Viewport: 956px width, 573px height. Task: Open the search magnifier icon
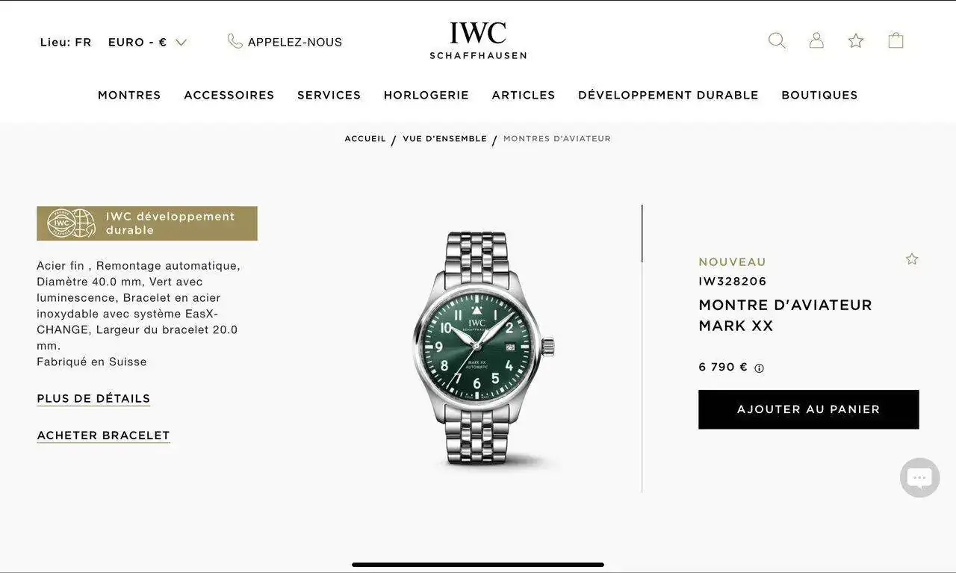click(x=777, y=40)
